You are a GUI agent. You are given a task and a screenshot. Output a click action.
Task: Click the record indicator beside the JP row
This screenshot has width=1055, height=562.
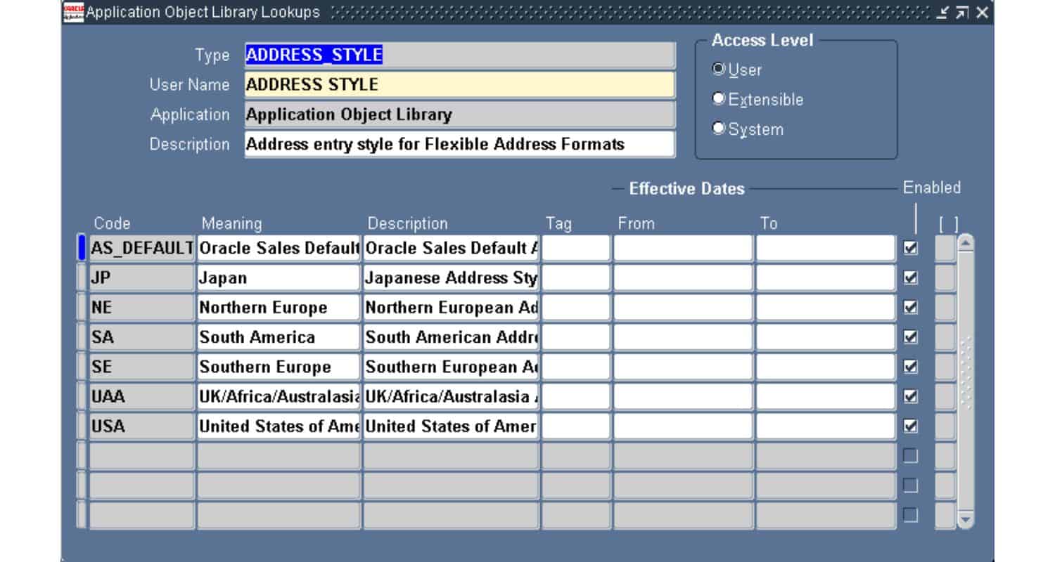click(81, 277)
